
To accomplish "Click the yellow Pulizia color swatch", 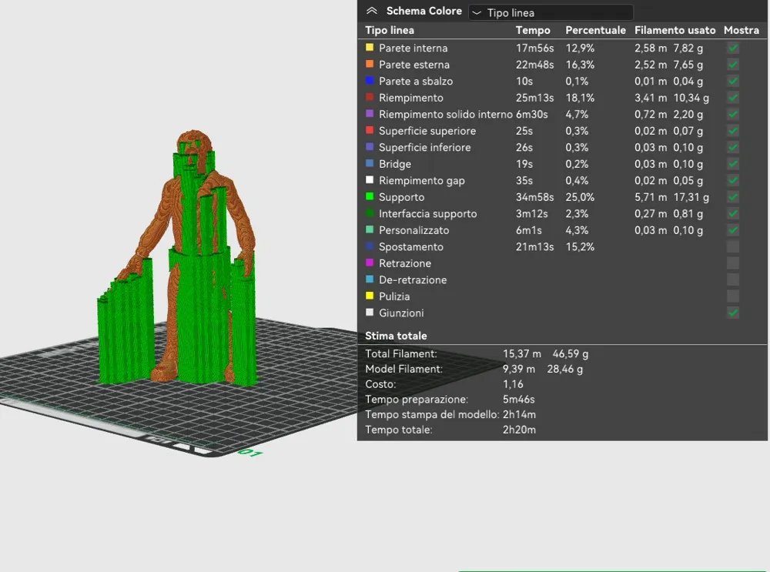I will pos(370,296).
